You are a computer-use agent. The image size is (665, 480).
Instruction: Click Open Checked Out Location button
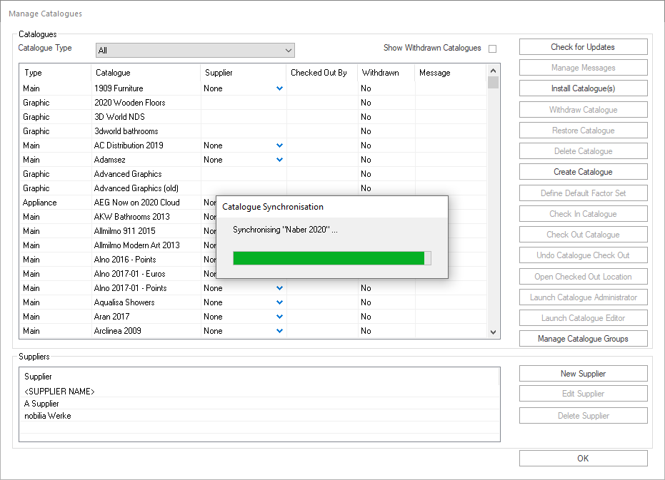tap(583, 277)
